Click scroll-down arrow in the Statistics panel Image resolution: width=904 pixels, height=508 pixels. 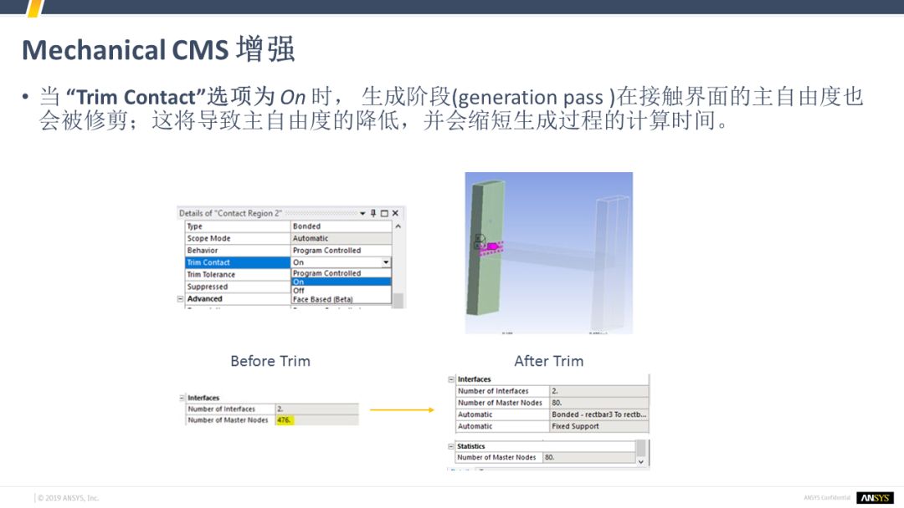[641, 461]
